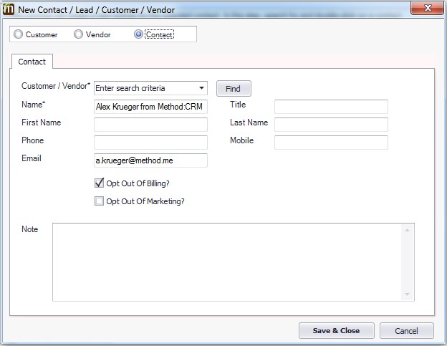The image size is (447, 346).
Task: Focus the Mobile number field
Action: point(331,143)
